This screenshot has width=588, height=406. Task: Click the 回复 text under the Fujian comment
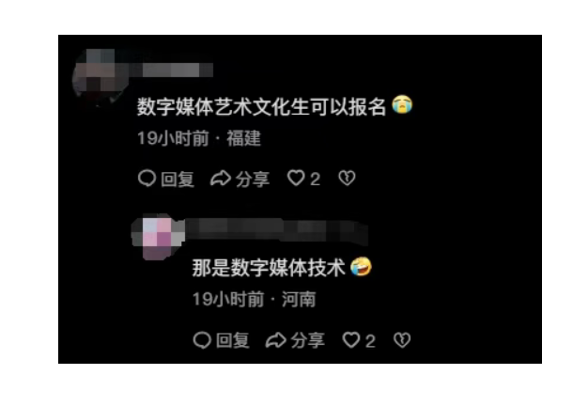coord(178,179)
